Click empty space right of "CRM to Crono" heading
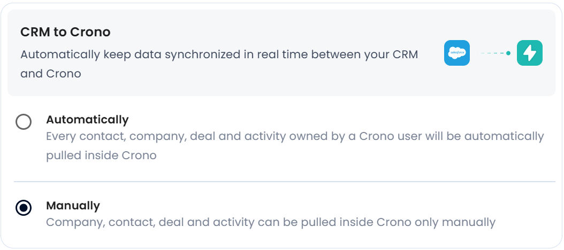The image size is (564, 250). click(x=268, y=32)
